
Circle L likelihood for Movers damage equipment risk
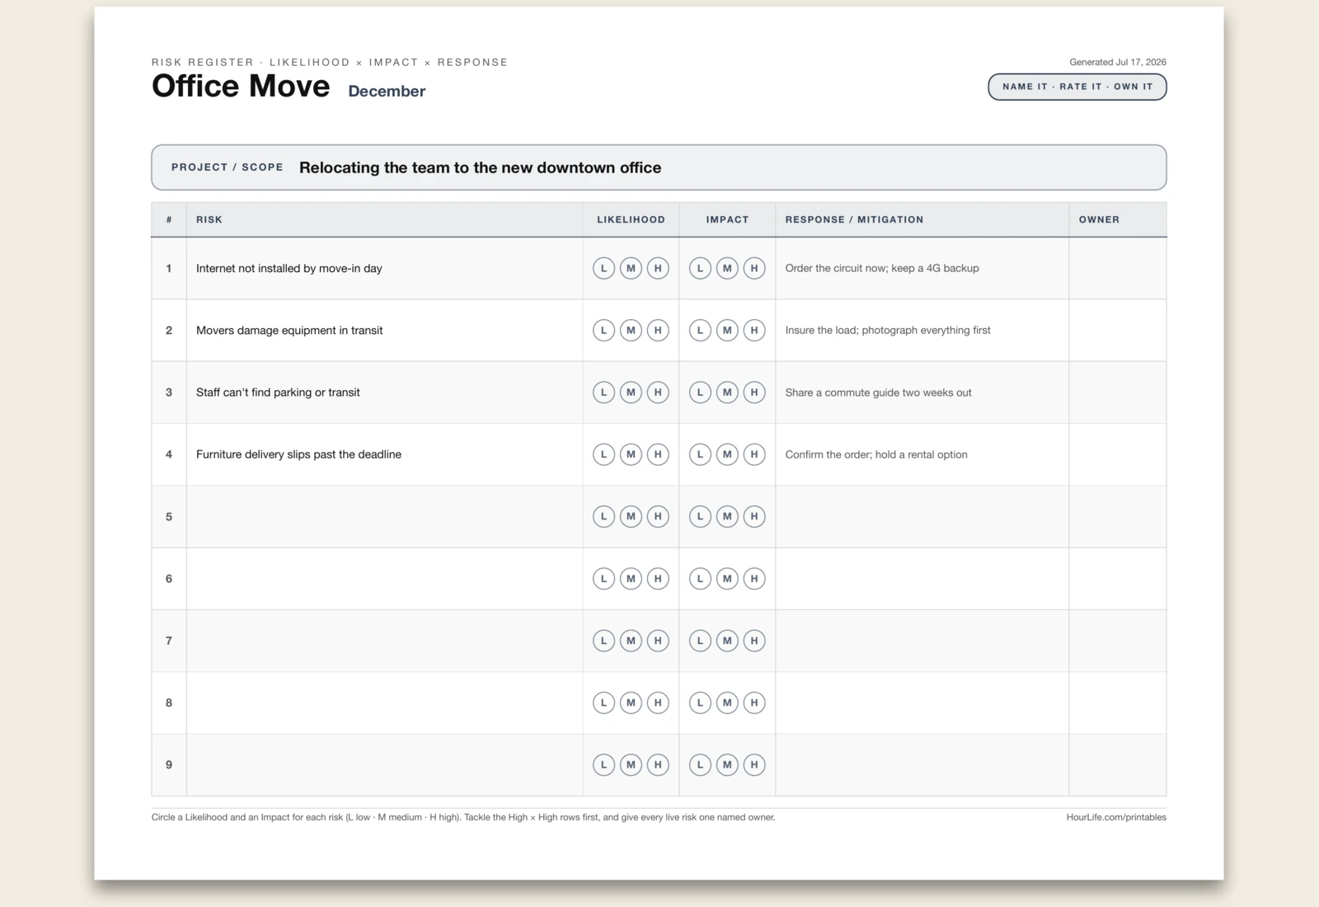click(x=603, y=330)
